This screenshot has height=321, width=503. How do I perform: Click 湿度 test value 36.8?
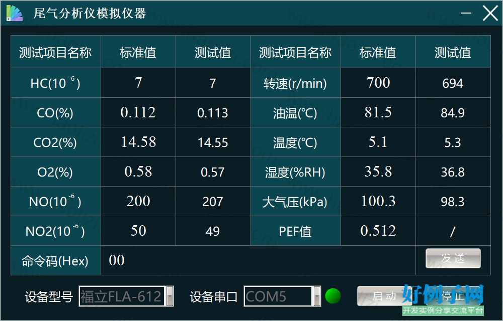pyautogui.click(x=453, y=172)
